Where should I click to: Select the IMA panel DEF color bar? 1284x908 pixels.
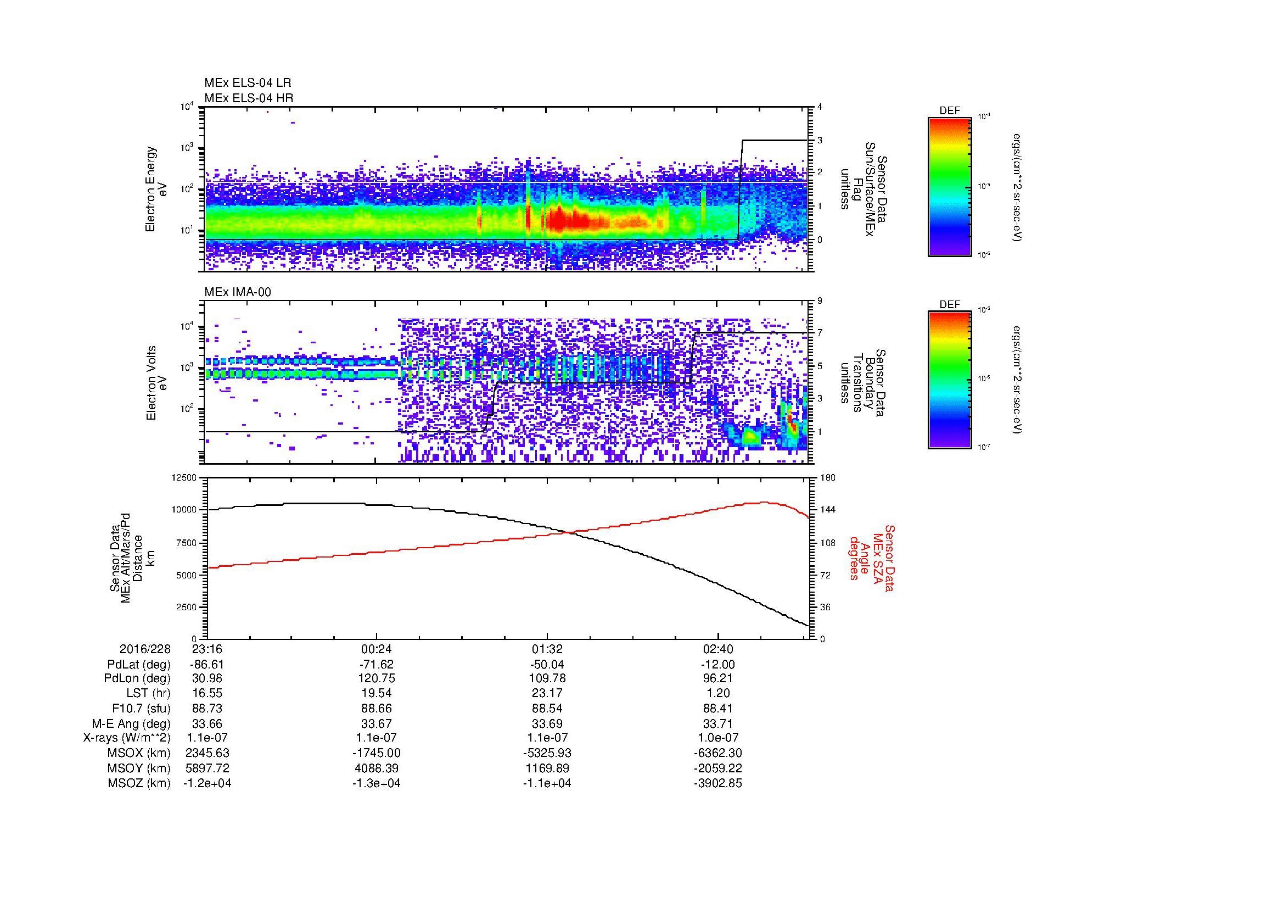pyautogui.click(x=949, y=380)
